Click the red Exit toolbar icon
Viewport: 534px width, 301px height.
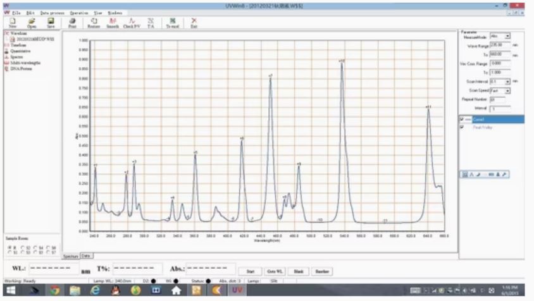coord(194,23)
